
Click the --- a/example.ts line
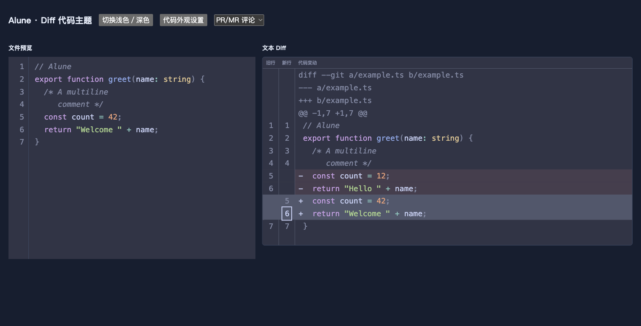click(335, 88)
